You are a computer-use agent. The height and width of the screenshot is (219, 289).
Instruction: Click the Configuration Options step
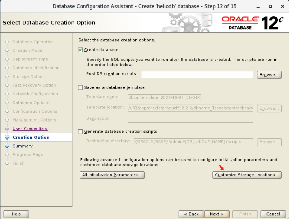click(x=35, y=111)
